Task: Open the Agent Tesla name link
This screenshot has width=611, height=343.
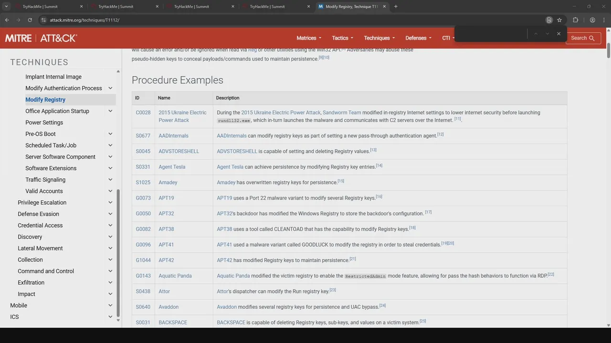Action: point(172,167)
